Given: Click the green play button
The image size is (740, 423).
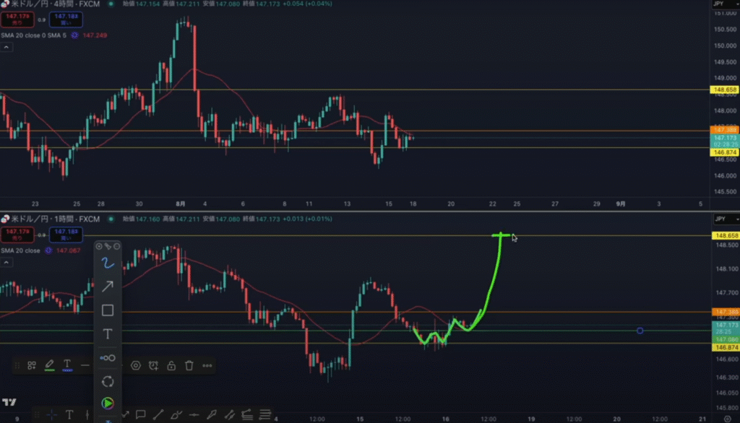Looking at the screenshot, I should [108, 404].
